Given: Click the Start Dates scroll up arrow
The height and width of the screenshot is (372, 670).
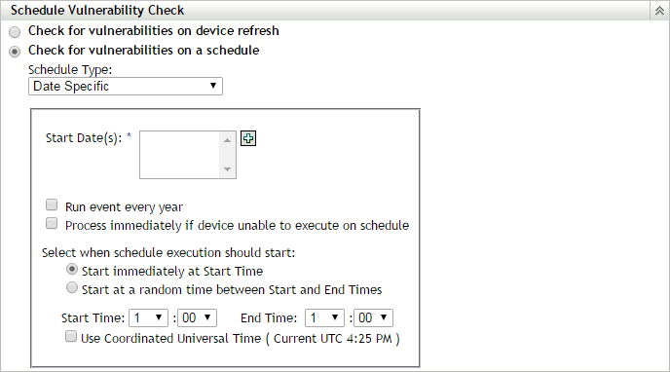Looking at the screenshot, I should [227, 140].
